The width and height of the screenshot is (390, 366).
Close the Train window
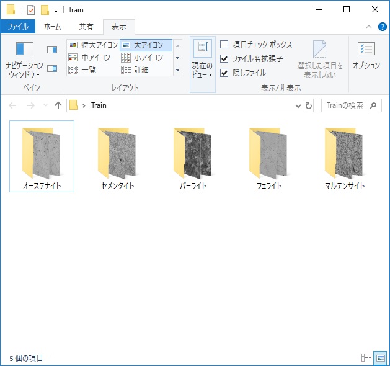[375, 10]
